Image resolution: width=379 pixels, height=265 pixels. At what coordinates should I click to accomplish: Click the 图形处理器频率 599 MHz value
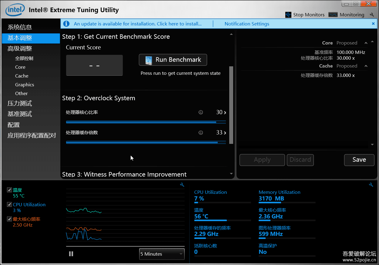[x=271, y=234]
